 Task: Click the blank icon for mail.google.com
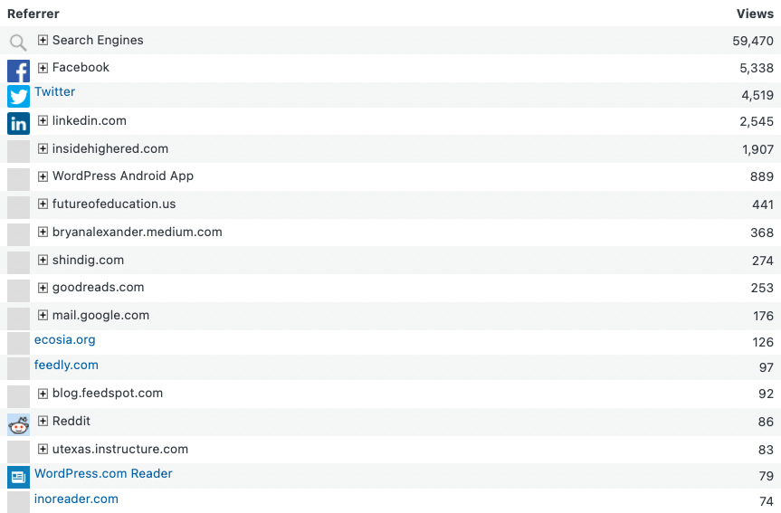click(18, 318)
